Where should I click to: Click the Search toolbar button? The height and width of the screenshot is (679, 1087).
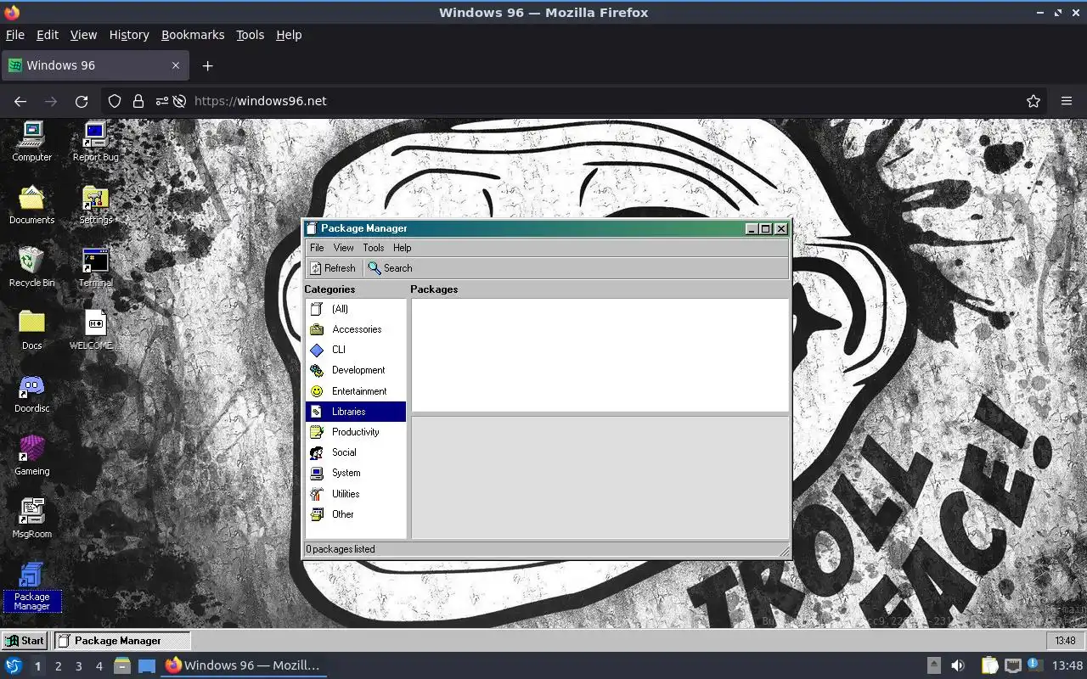390,268
